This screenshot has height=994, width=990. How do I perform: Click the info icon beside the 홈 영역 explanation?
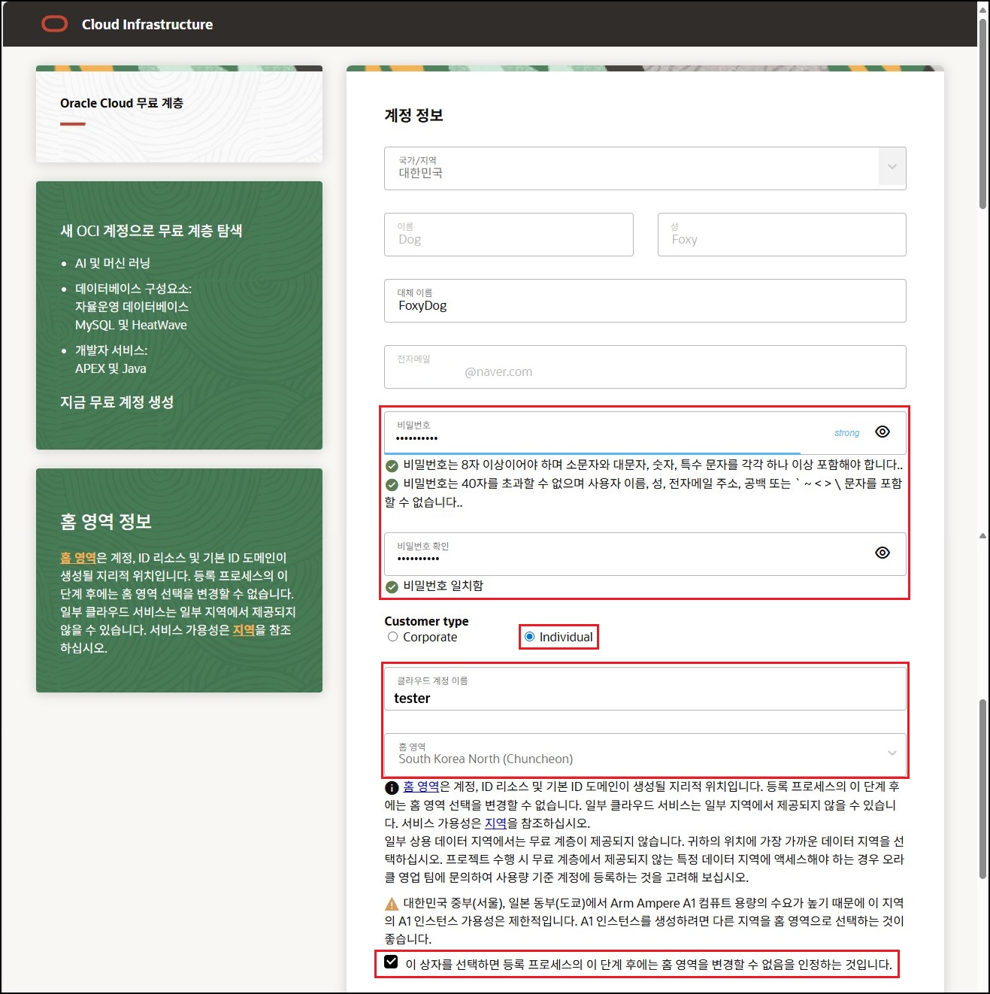pyautogui.click(x=392, y=788)
